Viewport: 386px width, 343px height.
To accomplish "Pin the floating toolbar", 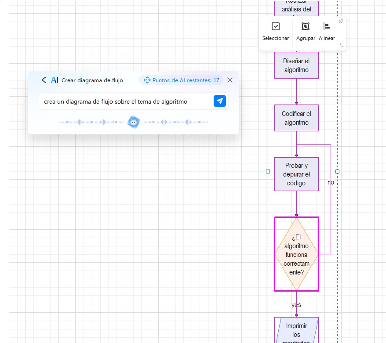I will click(341, 22).
